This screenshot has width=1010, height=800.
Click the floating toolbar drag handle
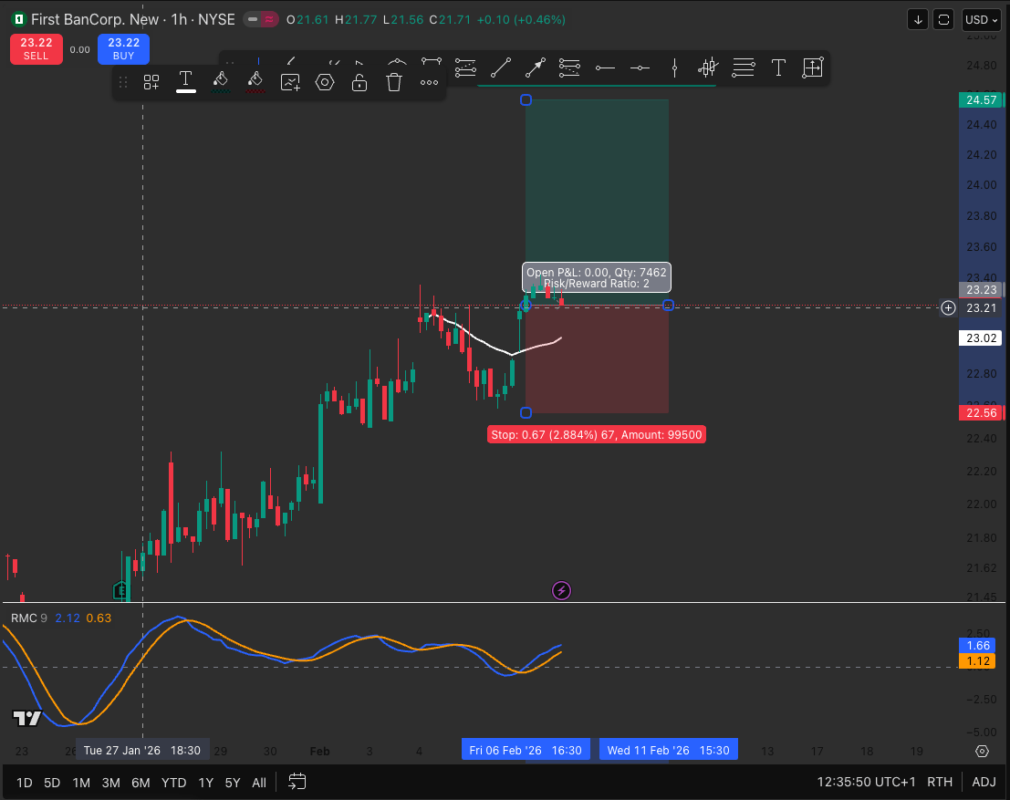[x=123, y=82]
